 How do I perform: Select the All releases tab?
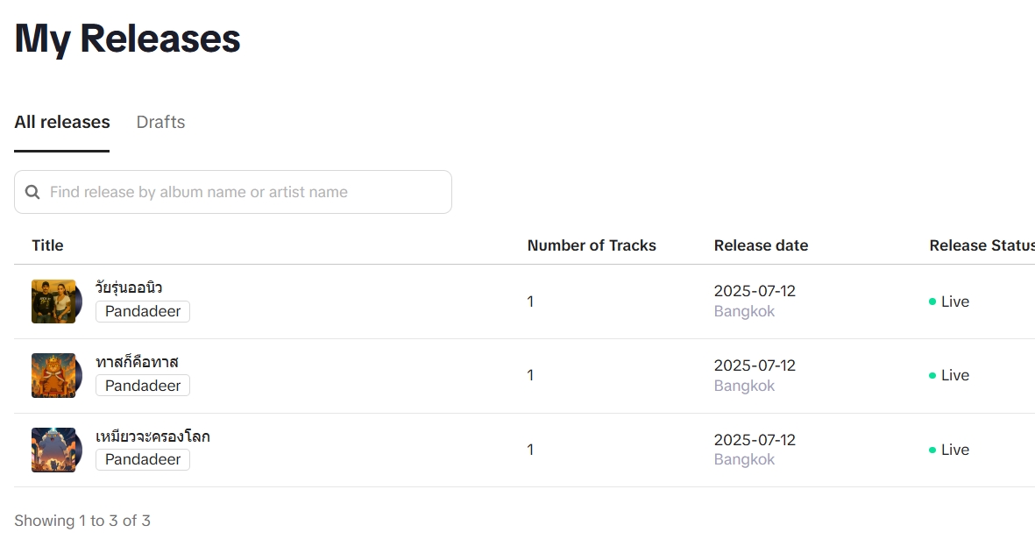coord(62,122)
